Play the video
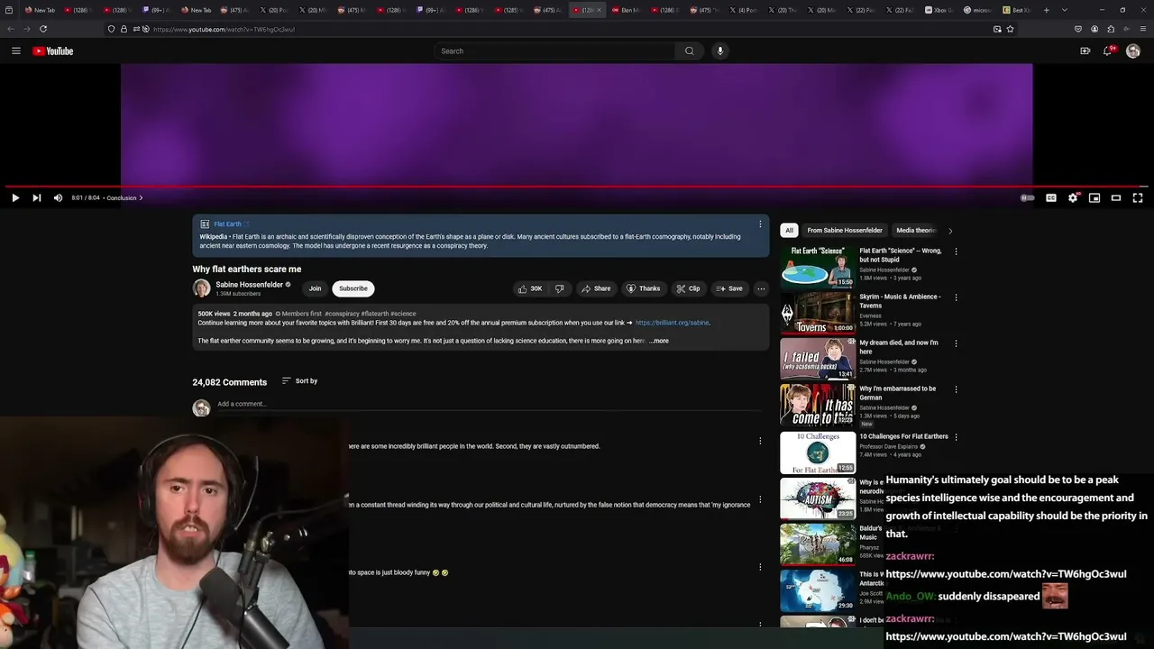This screenshot has height=649, width=1154. click(15, 197)
